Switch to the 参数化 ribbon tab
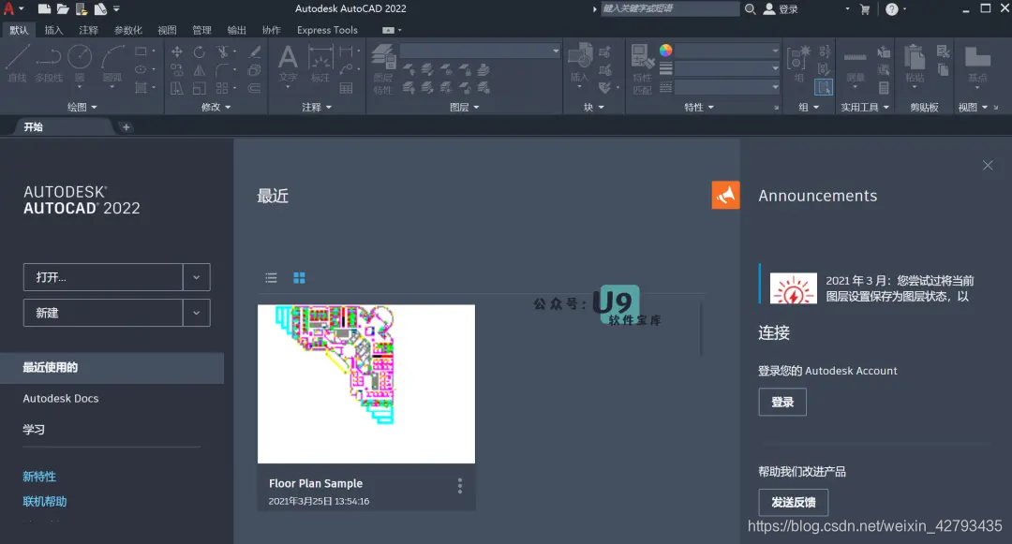 [x=127, y=30]
